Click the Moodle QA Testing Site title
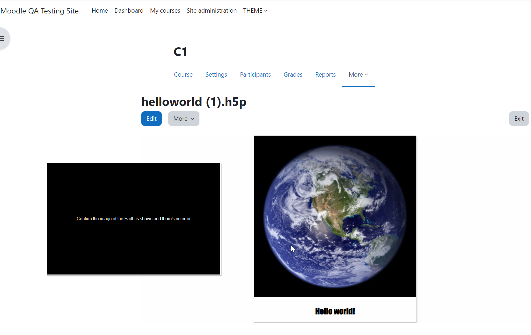 (x=40, y=11)
